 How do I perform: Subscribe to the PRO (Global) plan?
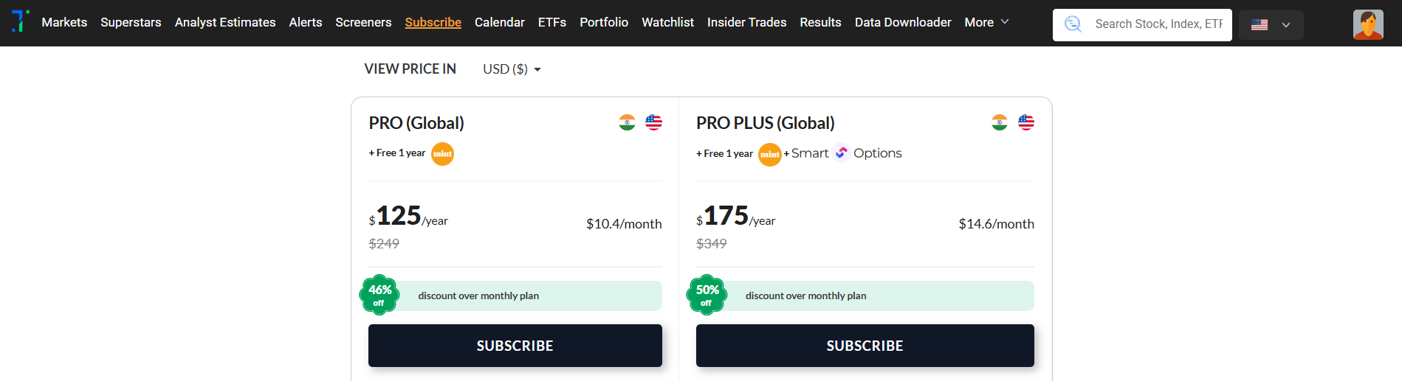(515, 346)
